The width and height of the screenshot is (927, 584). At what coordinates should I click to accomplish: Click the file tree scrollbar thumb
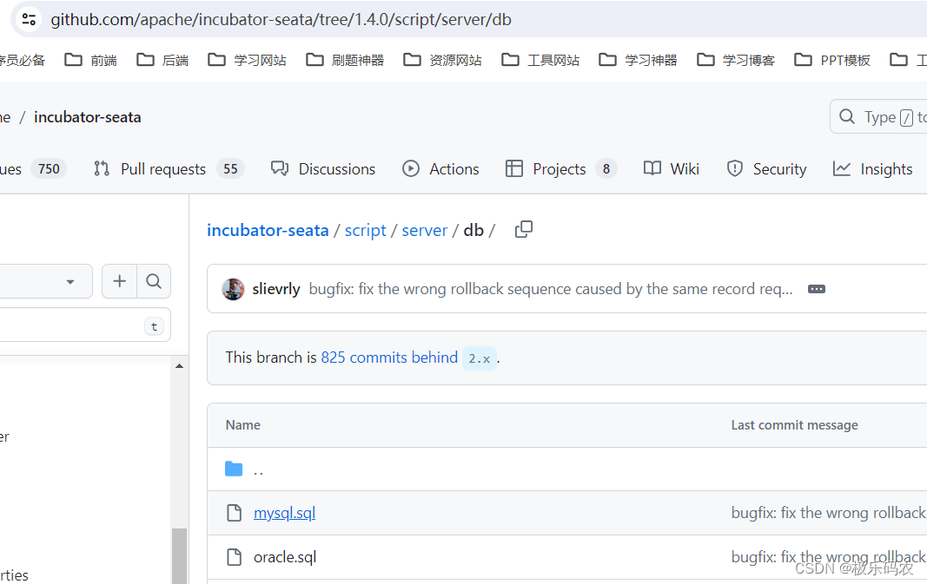pos(179,555)
